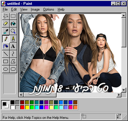This screenshot has width=128, height=121.
Task: Choose the Fill With Color bucket
Action: [13, 23]
